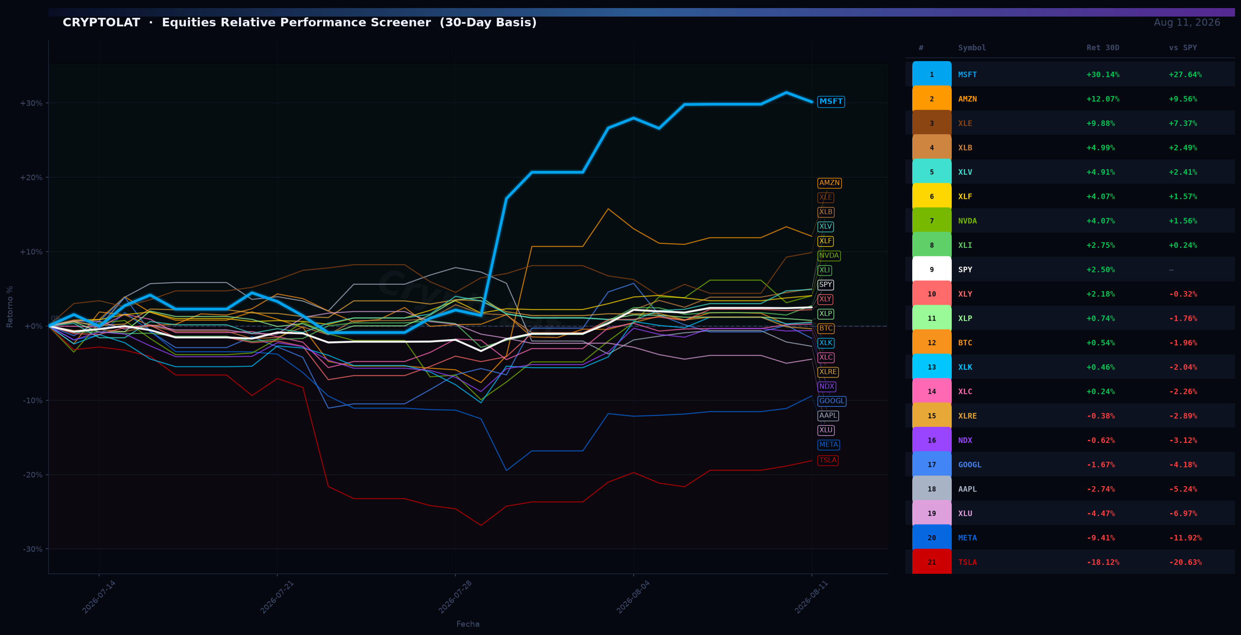Pick the turquoise rank 5 badge for XLV
Image resolution: width=1241 pixels, height=635 pixels.
click(931, 172)
